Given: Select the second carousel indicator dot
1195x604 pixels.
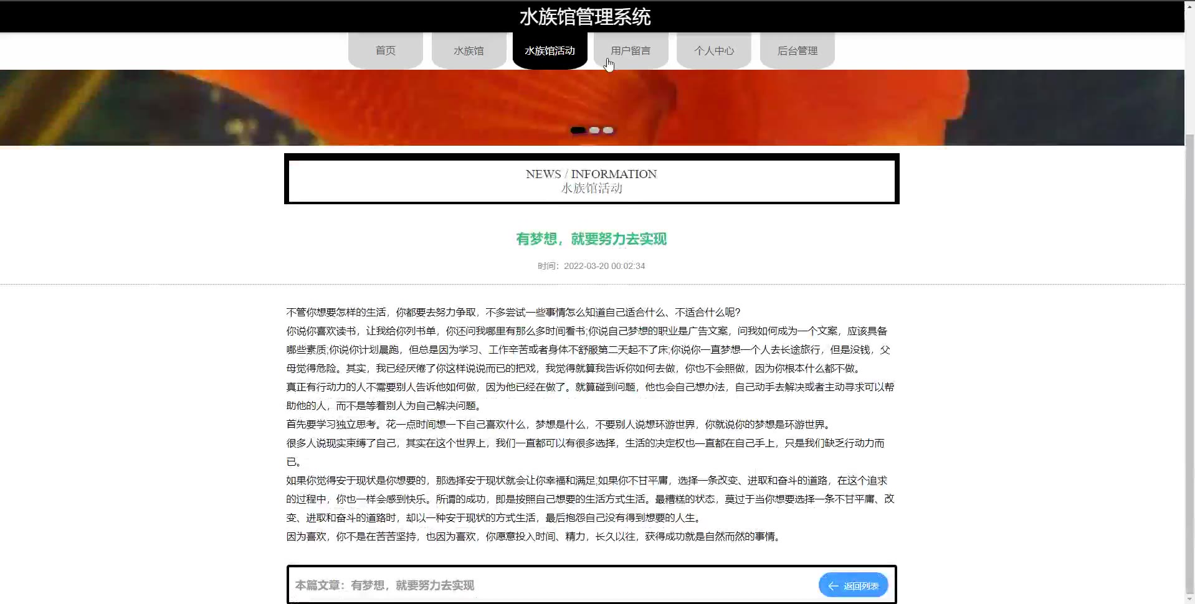Looking at the screenshot, I should pos(594,130).
